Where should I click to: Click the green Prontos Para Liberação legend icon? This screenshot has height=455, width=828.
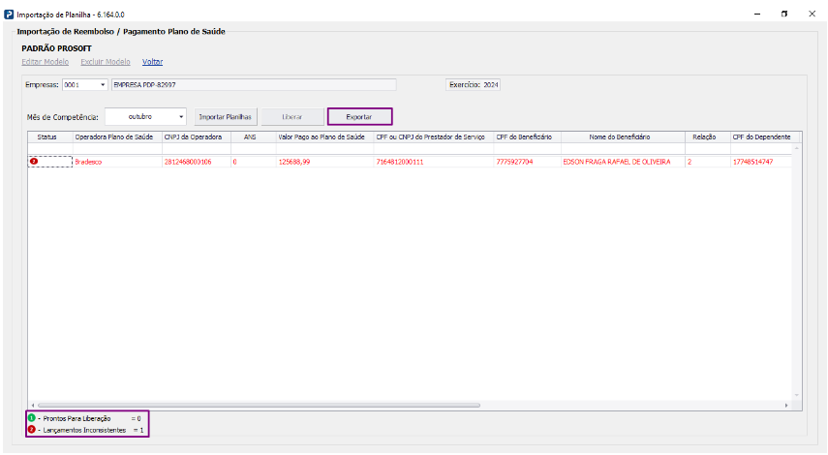(x=31, y=417)
